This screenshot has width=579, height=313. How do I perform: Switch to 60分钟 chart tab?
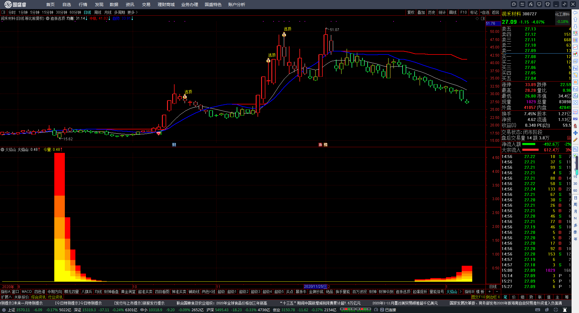click(75, 12)
